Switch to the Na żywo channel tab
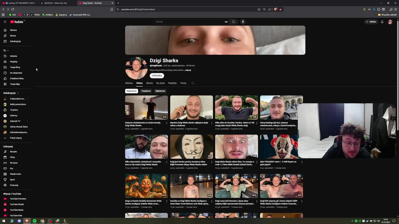Image resolution: width=399 pixels, height=224 pixels. [x=161, y=83]
